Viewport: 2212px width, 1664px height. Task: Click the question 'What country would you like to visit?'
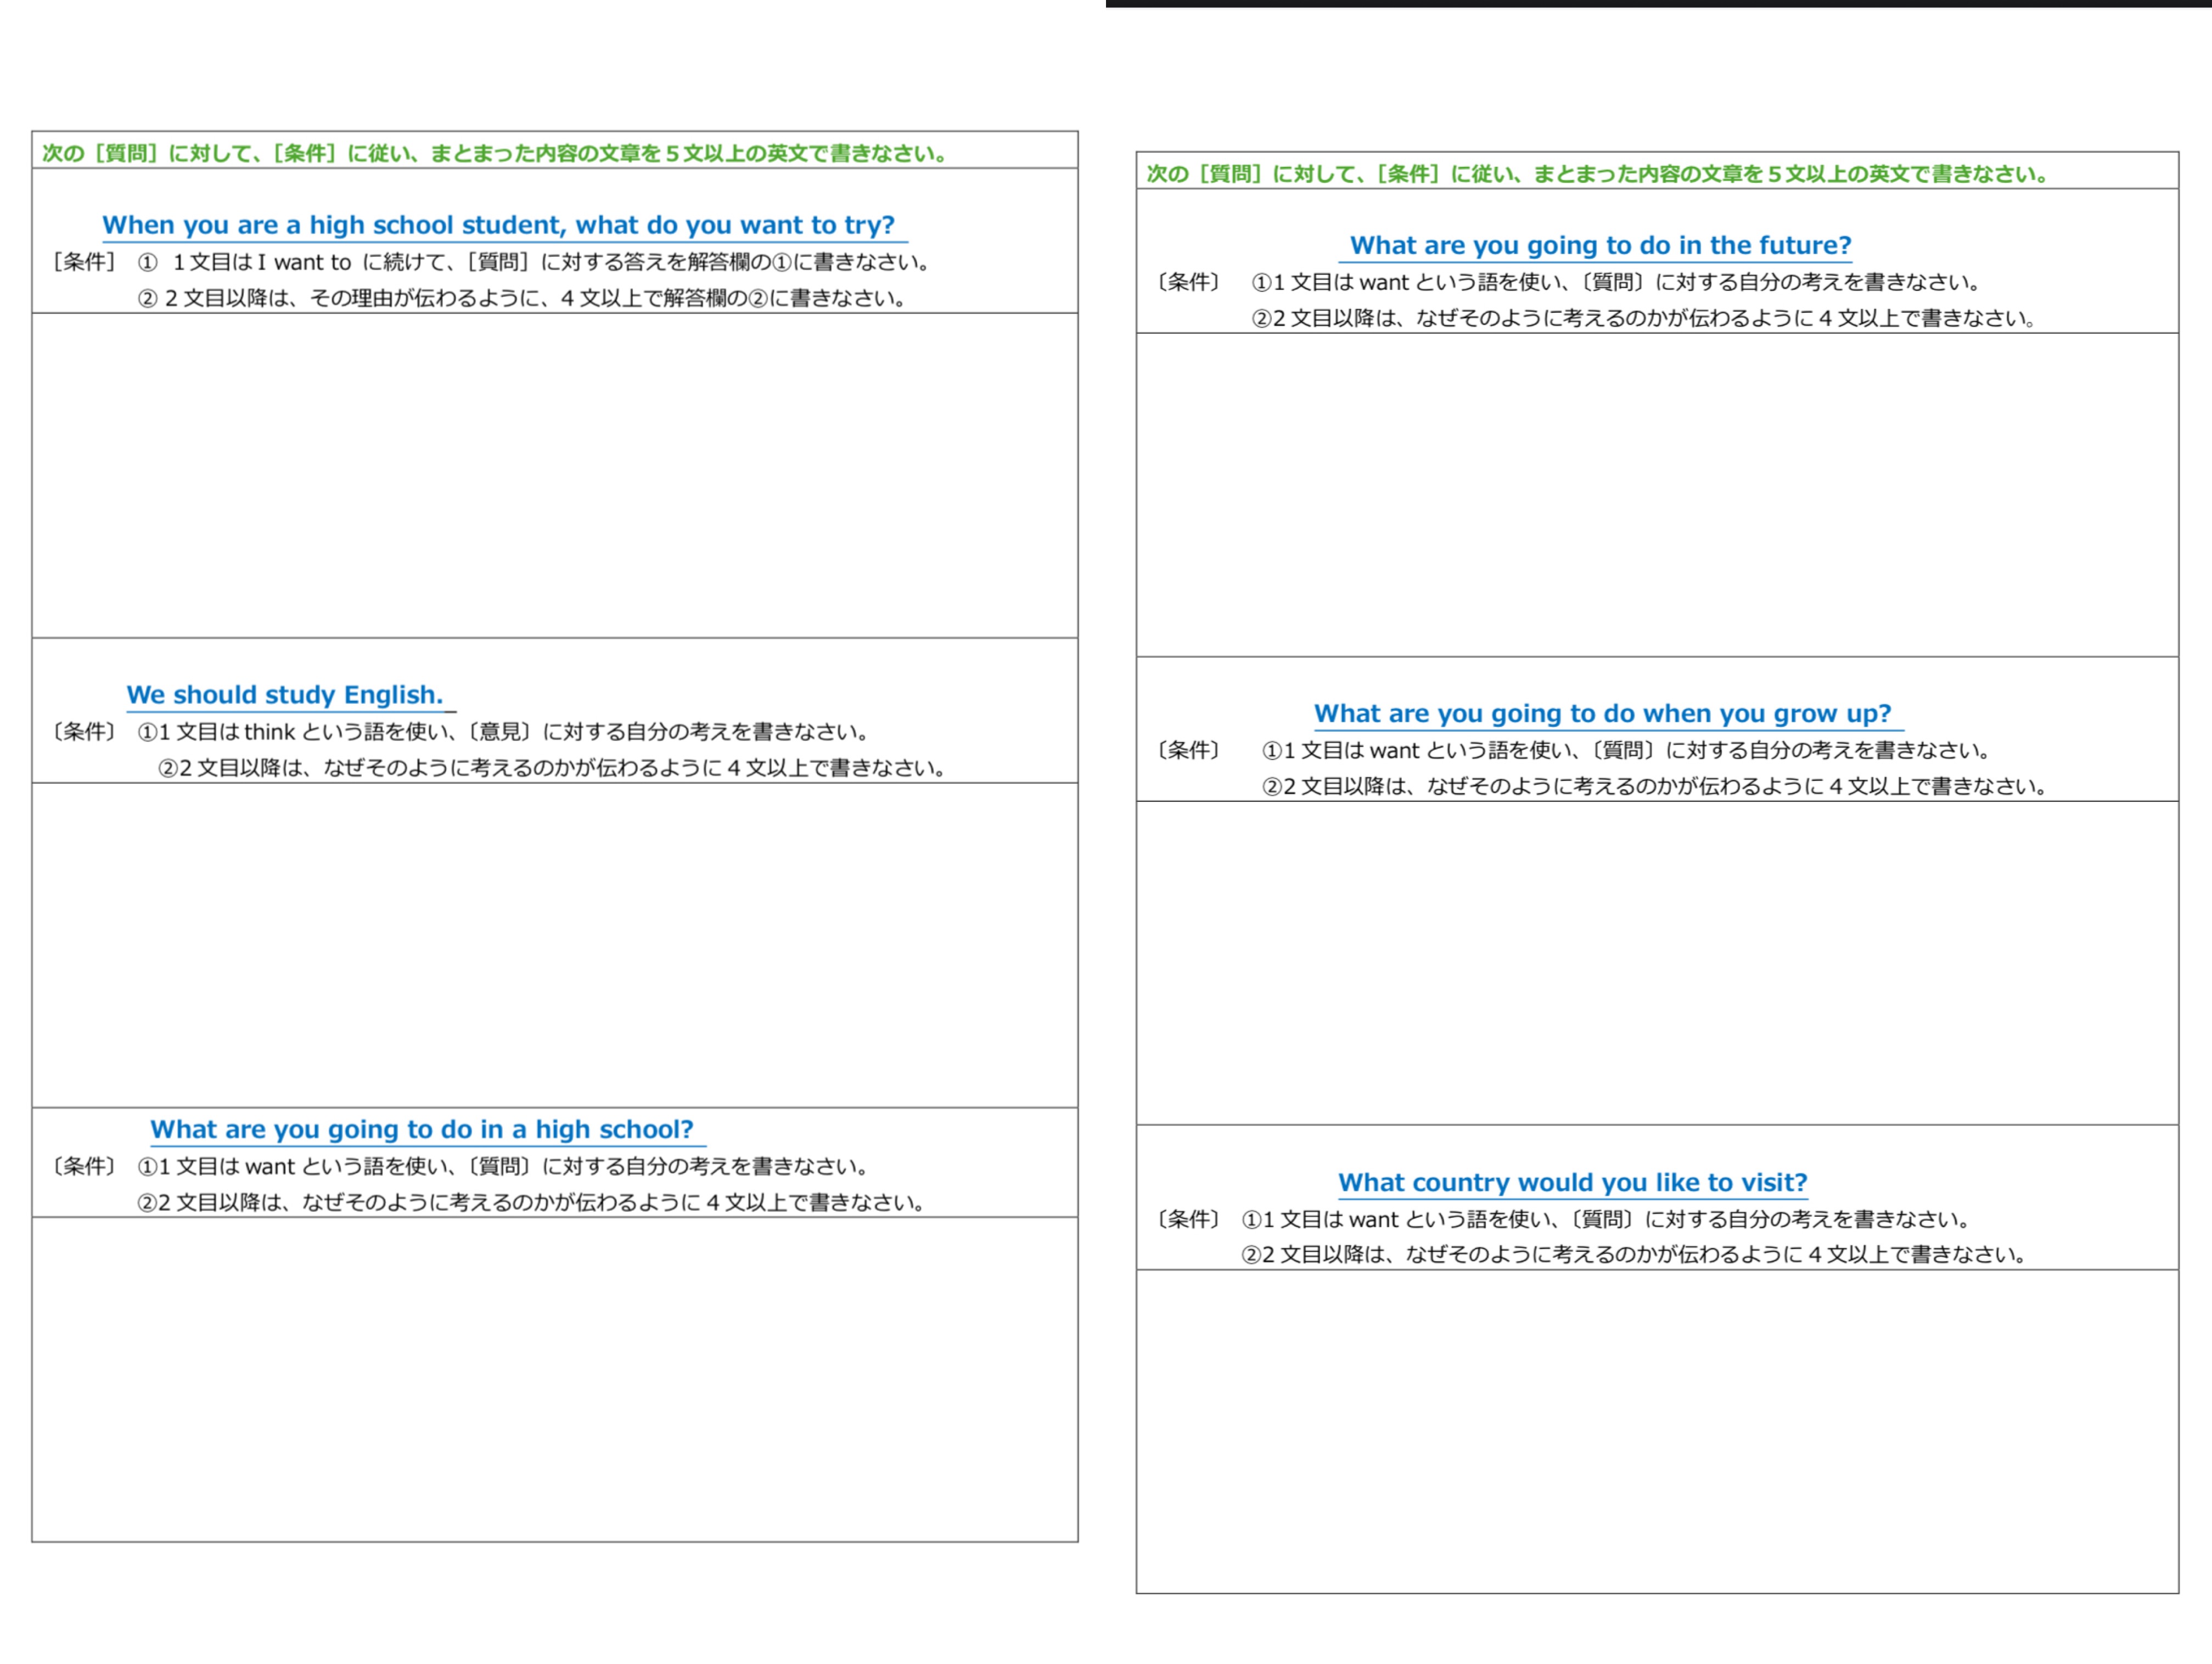(1572, 1182)
